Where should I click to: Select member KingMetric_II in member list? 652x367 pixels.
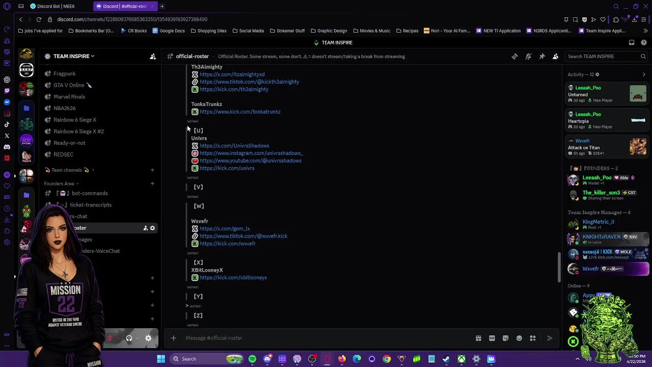pos(608,224)
